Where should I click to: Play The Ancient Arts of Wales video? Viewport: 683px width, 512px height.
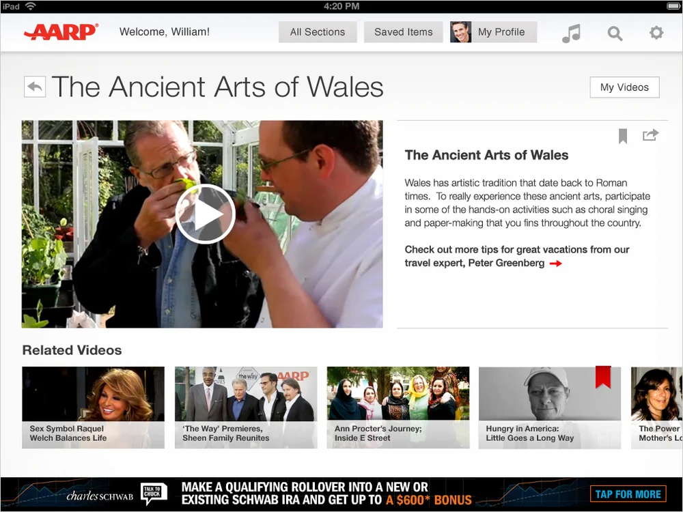point(205,214)
